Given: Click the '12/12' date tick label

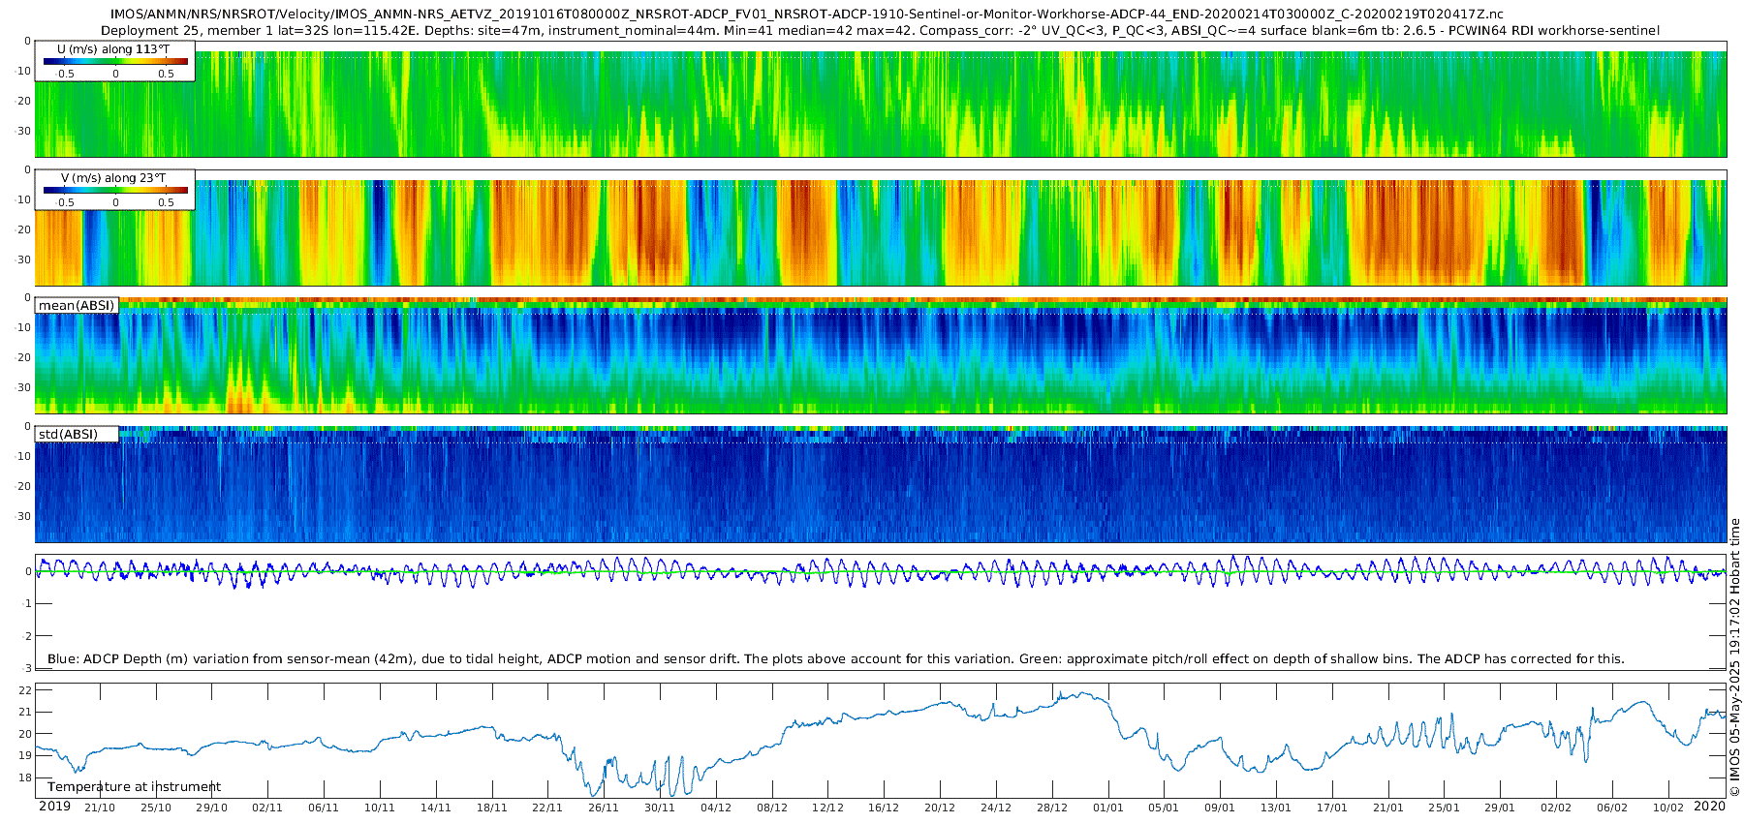Looking at the screenshot, I should tap(827, 808).
